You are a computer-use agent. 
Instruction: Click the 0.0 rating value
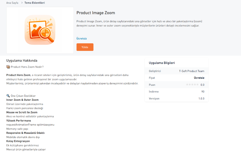tap(203, 85)
